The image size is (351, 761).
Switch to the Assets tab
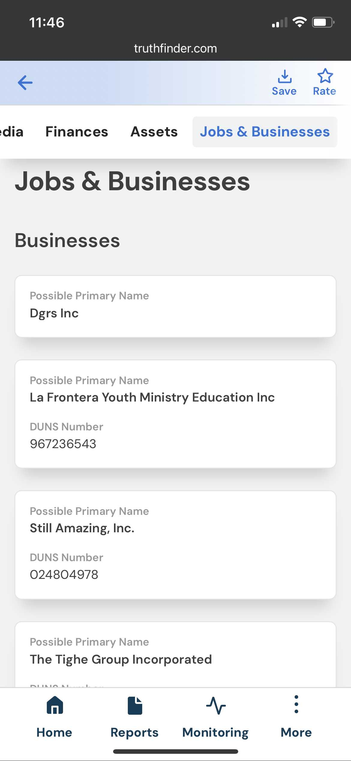coord(154,132)
